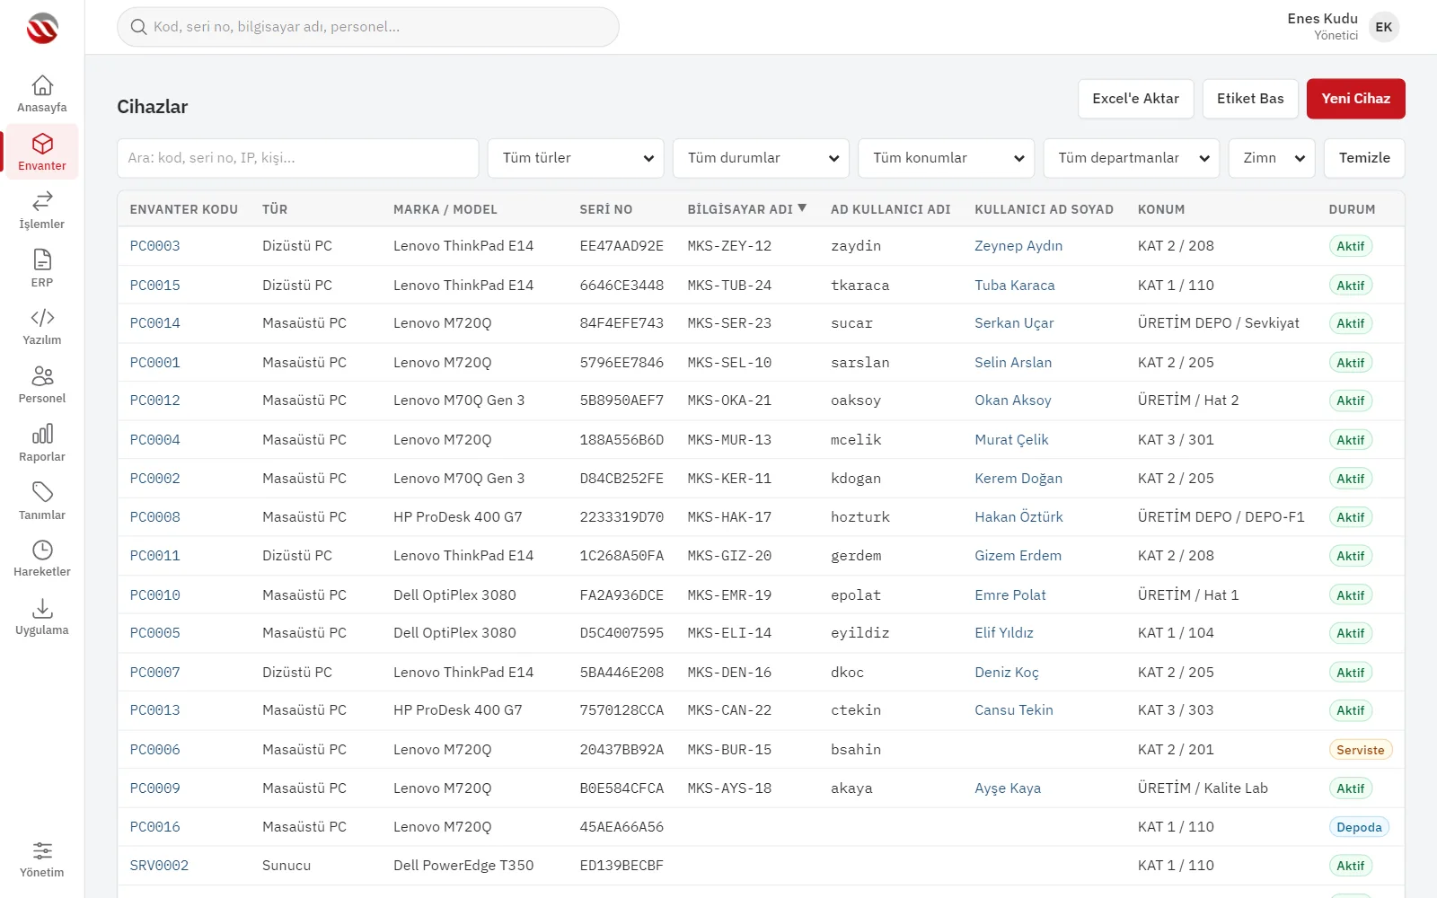Image resolution: width=1437 pixels, height=898 pixels.
Task: Click the Etiket Bas button
Action: coord(1250,99)
